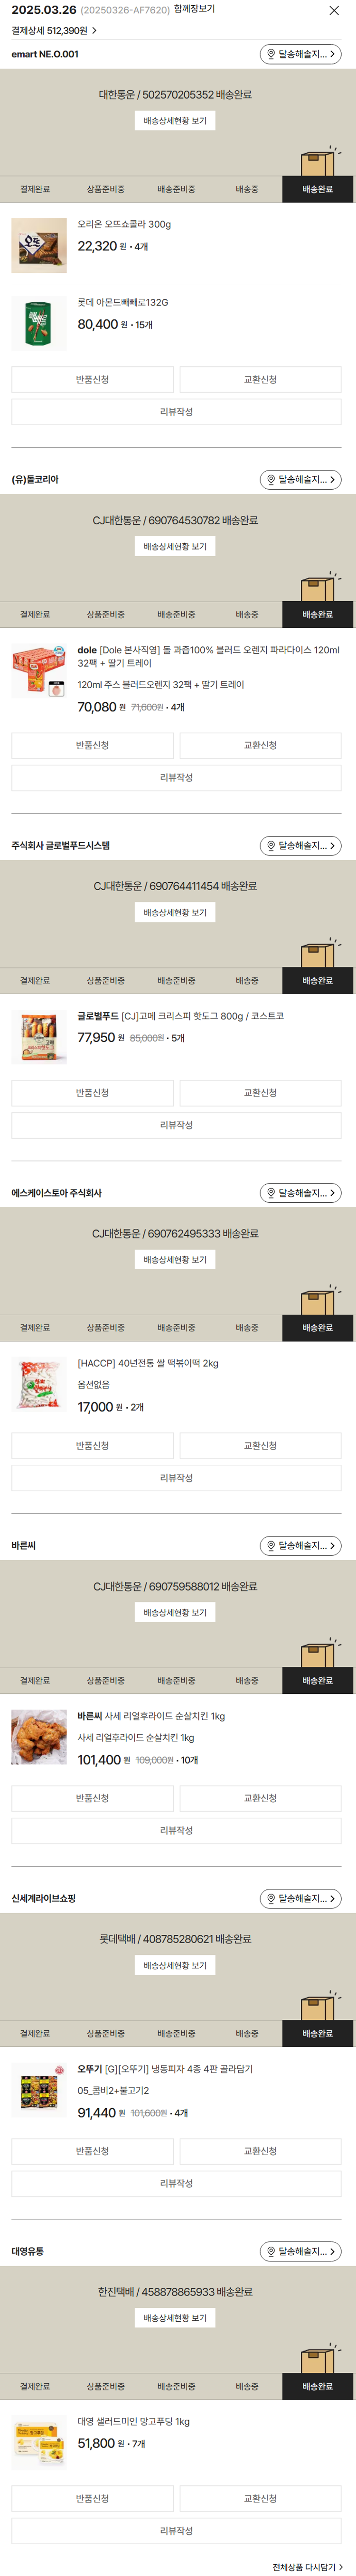Open 달송해솔지 location button for 돌코리아 order

pos(300,480)
